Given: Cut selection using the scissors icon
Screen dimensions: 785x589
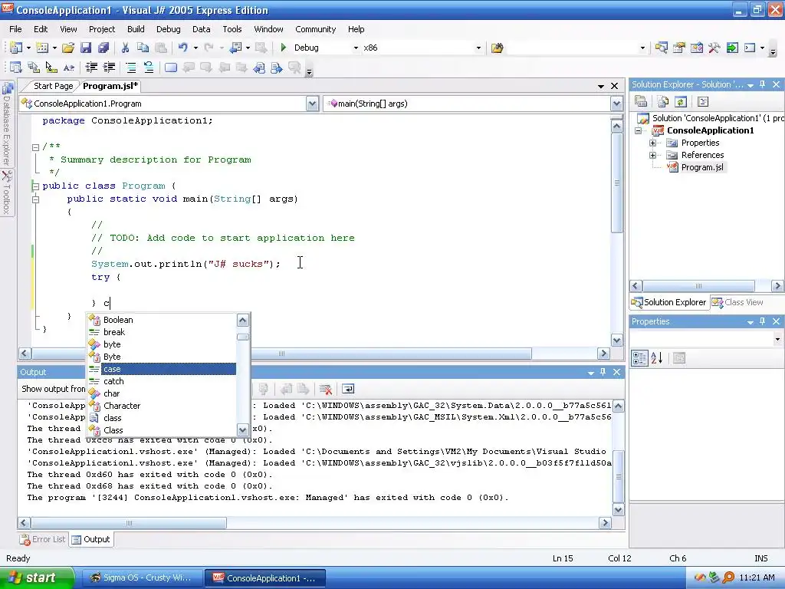Looking at the screenshot, I should click(125, 48).
